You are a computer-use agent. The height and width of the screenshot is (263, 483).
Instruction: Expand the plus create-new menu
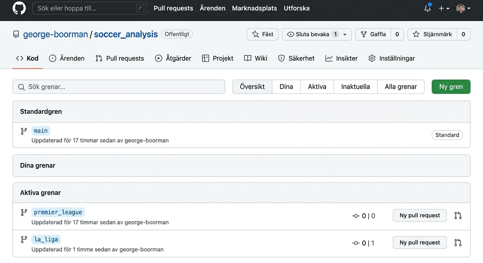(x=444, y=8)
